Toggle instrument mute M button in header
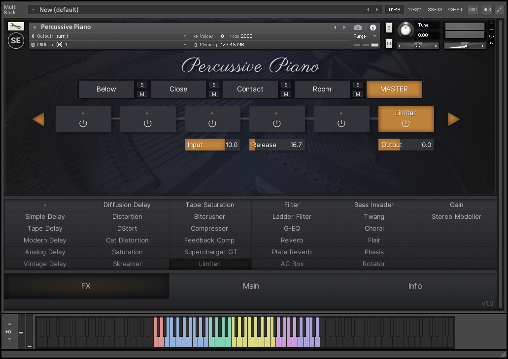The width and height of the screenshot is (508, 359). click(389, 44)
